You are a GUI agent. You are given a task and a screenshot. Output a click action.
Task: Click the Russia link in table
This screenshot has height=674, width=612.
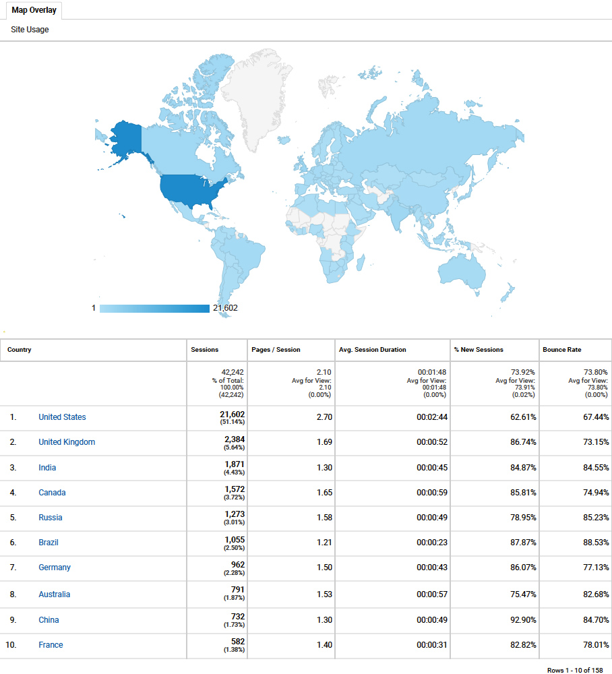[x=50, y=518]
